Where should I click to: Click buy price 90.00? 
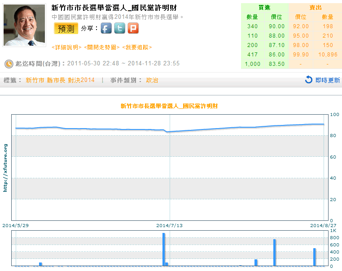tap(276, 26)
